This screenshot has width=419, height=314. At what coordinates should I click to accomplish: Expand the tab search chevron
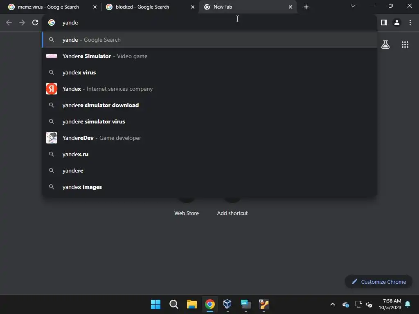tap(353, 6)
